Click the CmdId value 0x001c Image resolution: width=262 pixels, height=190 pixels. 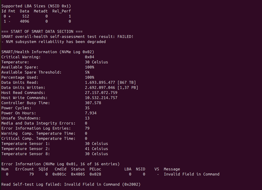(x=60, y=174)
